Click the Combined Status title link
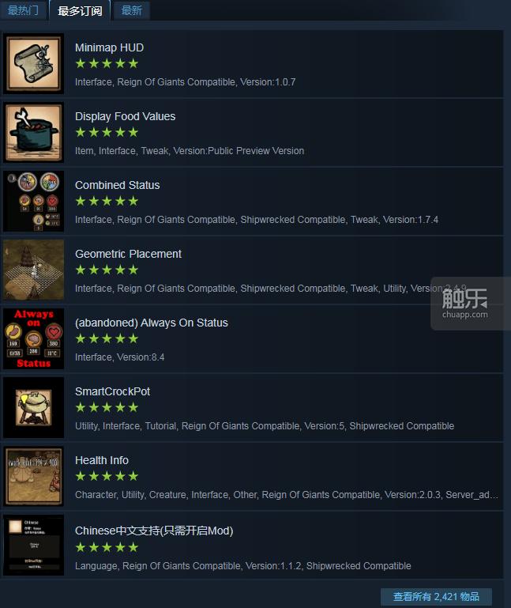 pos(118,185)
